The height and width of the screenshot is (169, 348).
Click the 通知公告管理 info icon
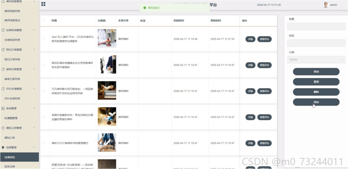(x=3, y=128)
